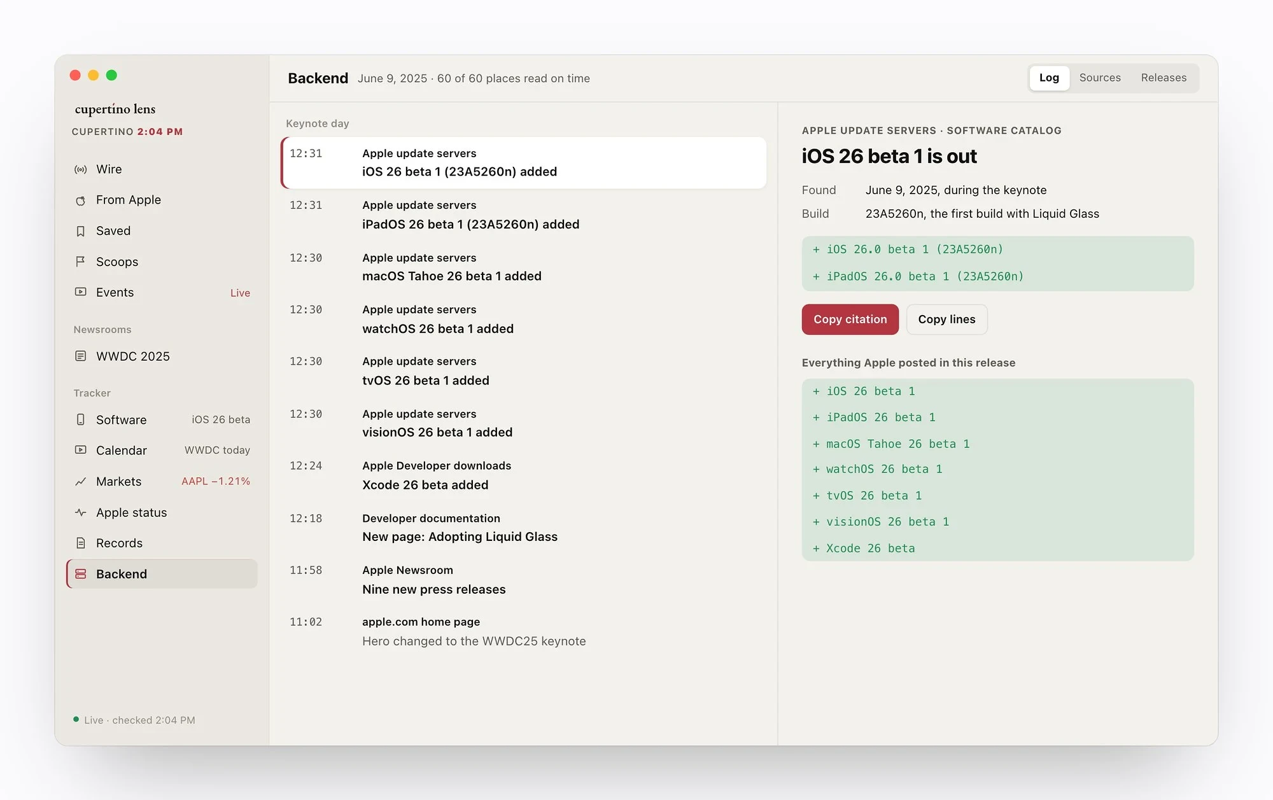
Task: Open the Scoops flag icon
Action: (80, 262)
